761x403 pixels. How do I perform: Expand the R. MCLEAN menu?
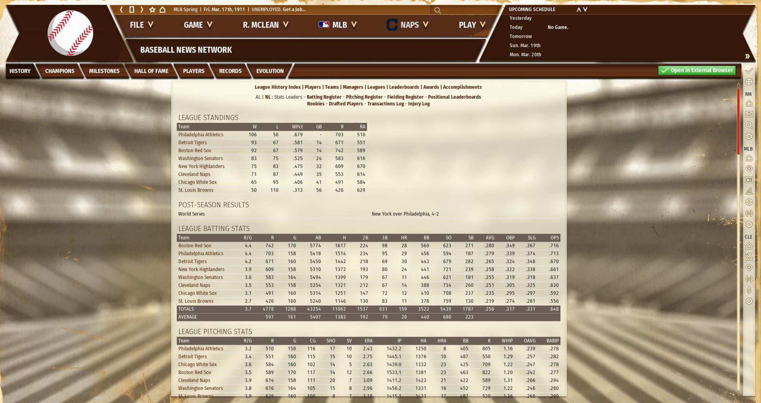(266, 25)
